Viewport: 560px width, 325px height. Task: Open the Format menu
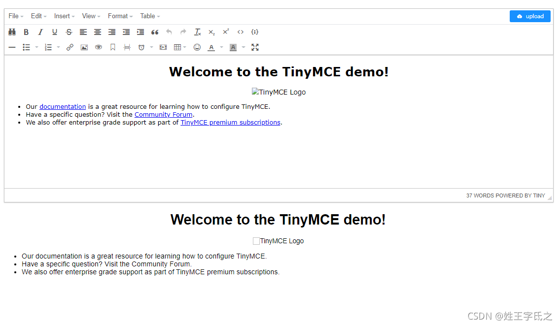[120, 16]
